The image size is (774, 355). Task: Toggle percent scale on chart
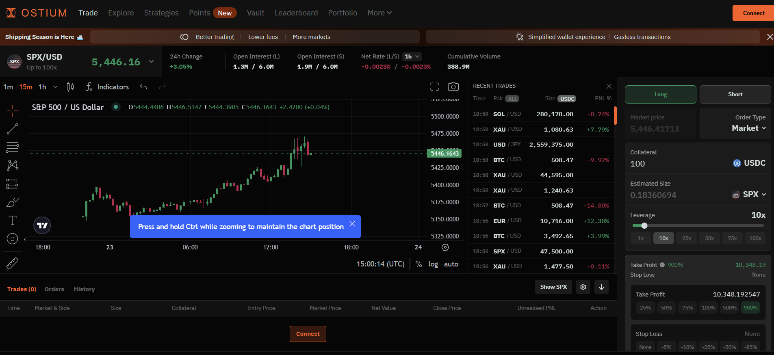(418, 264)
